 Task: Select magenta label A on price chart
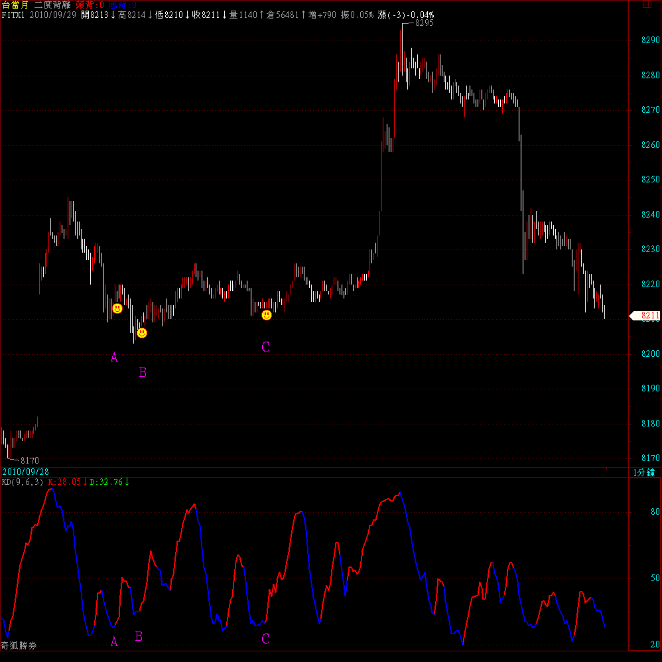(114, 358)
